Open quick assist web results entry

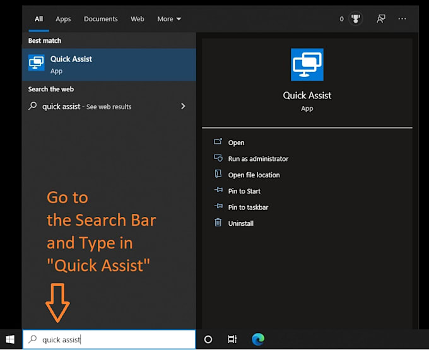pos(109,107)
